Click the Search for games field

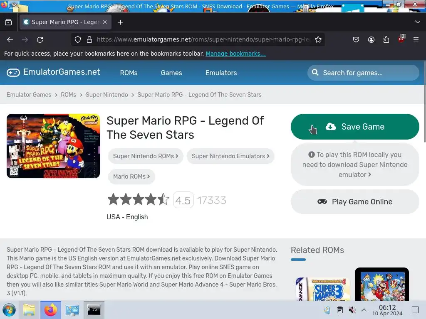(x=363, y=73)
